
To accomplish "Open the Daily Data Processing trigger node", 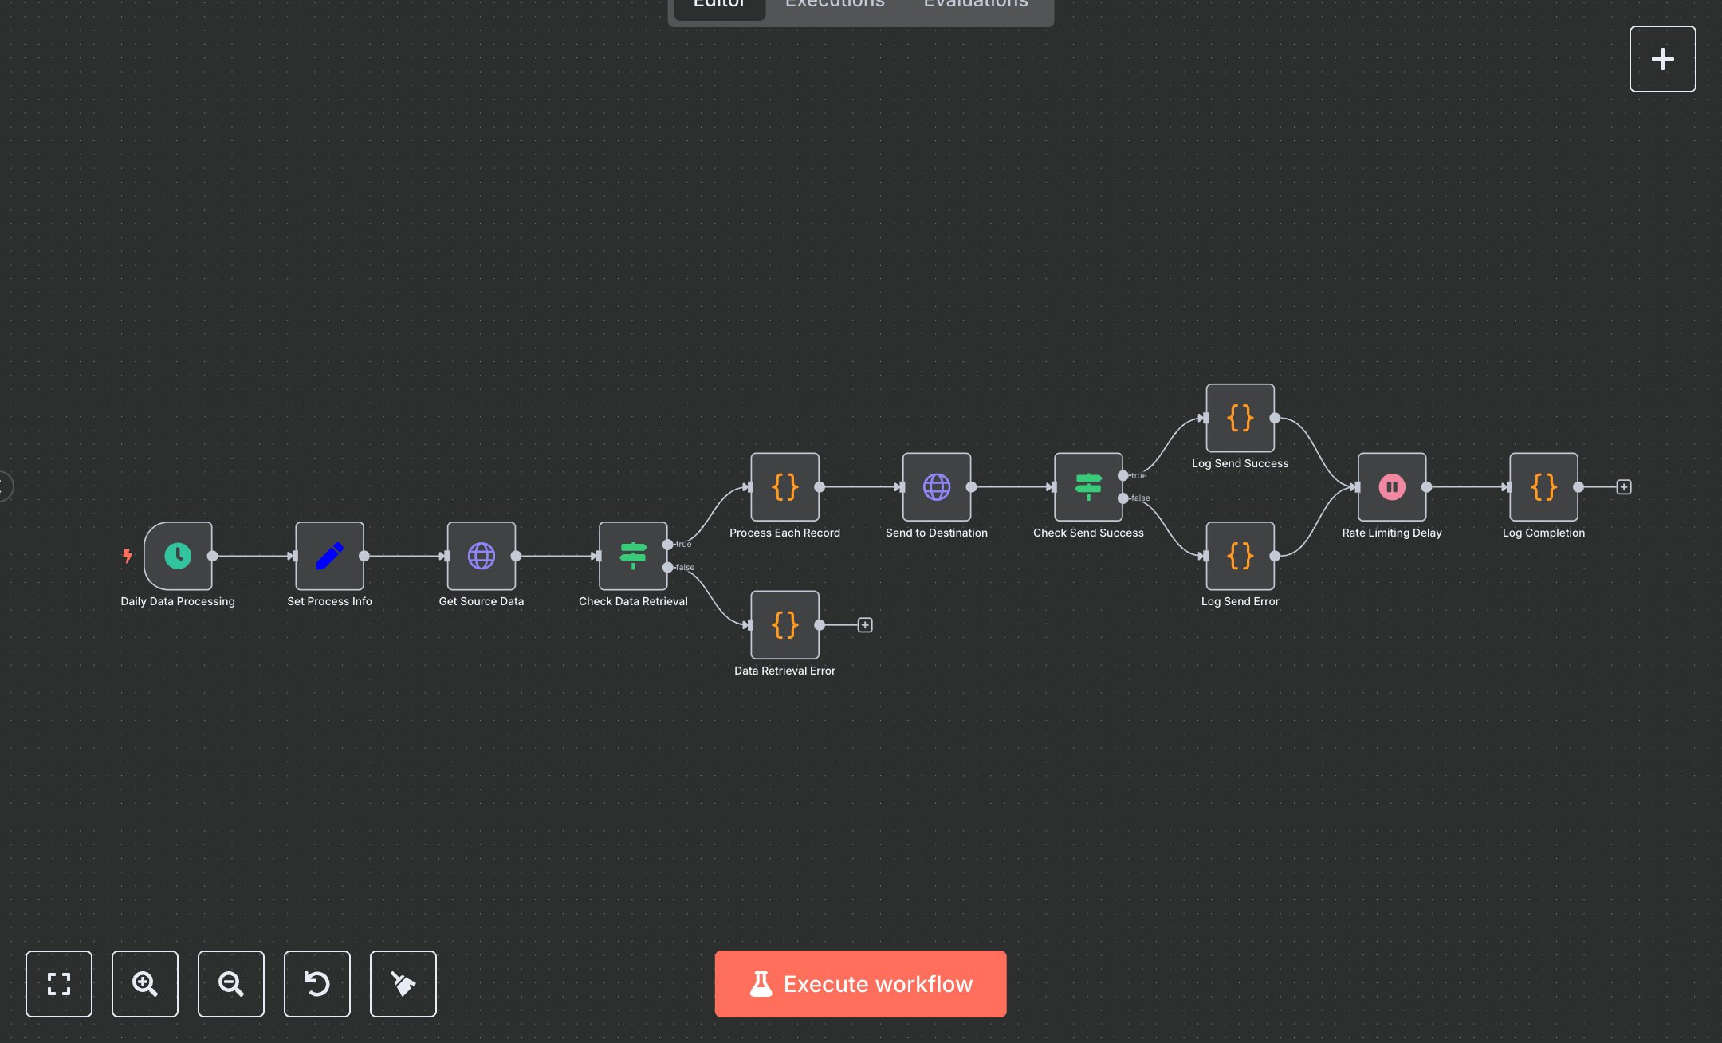I will pyautogui.click(x=178, y=556).
